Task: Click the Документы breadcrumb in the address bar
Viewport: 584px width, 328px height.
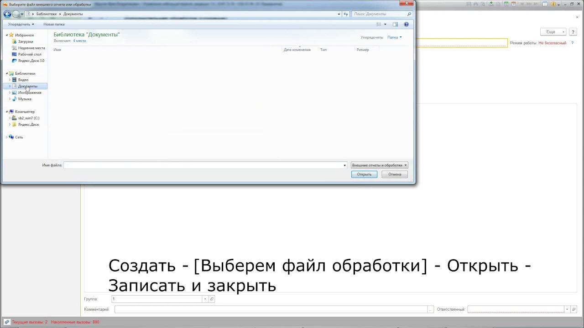Action: pyautogui.click(x=73, y=14)
